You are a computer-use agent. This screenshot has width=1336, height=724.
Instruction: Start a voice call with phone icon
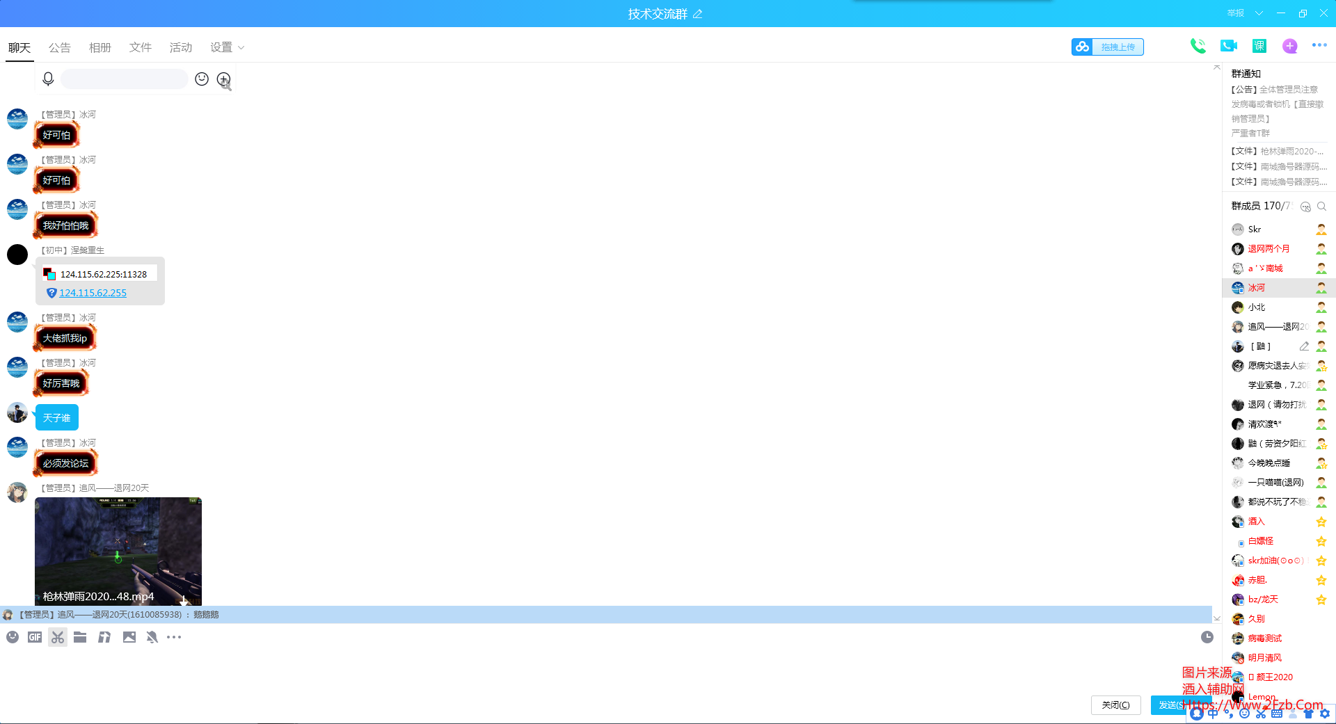[1198, 46]
